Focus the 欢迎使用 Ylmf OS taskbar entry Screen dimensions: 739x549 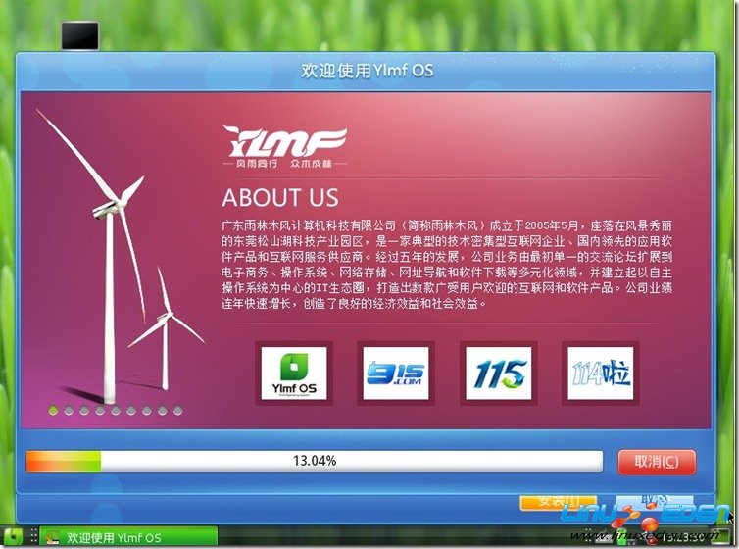[128, 537]
